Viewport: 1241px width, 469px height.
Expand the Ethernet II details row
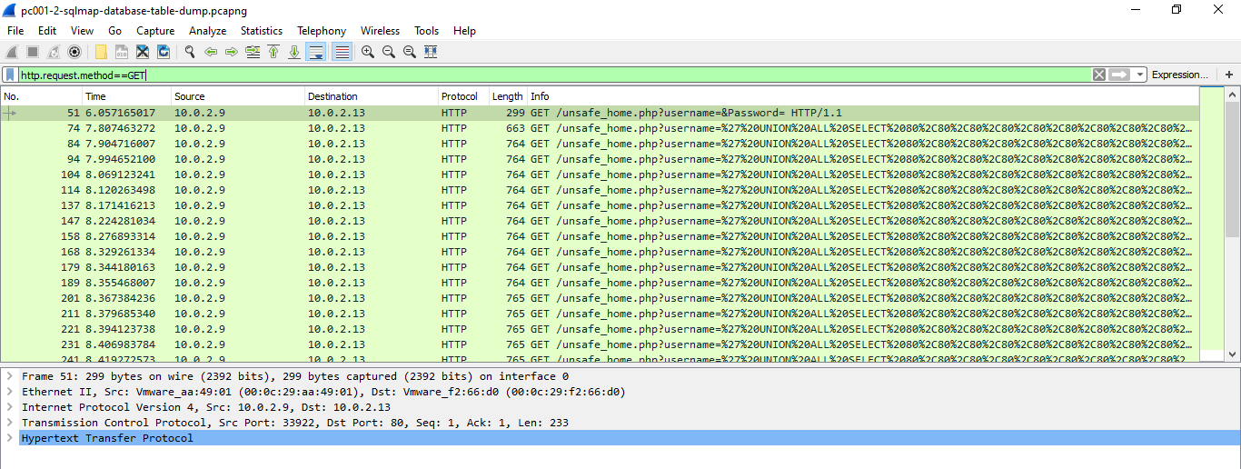[x=9, y=392]
